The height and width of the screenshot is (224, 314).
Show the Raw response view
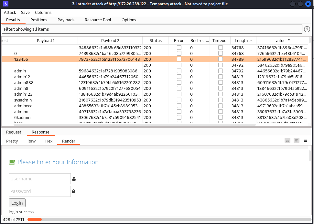[31, 141]
